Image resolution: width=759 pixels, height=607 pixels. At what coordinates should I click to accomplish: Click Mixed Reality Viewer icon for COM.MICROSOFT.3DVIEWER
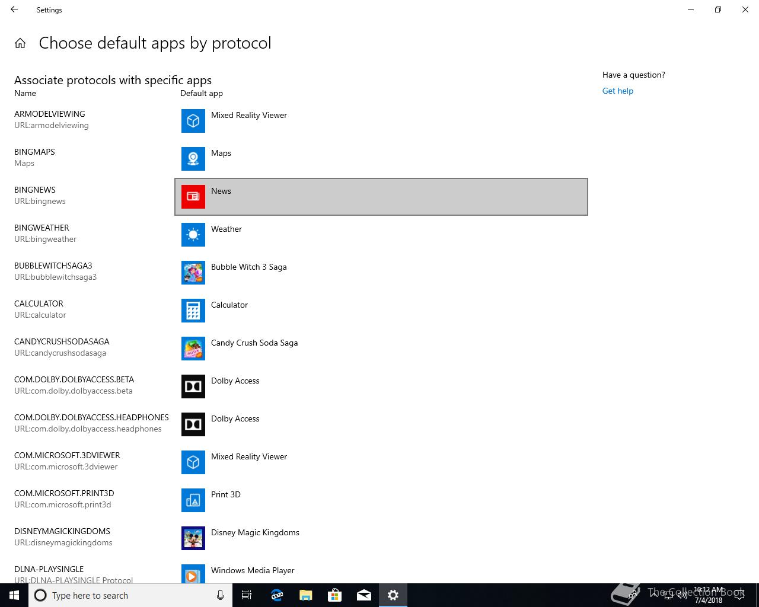(193, 462)
